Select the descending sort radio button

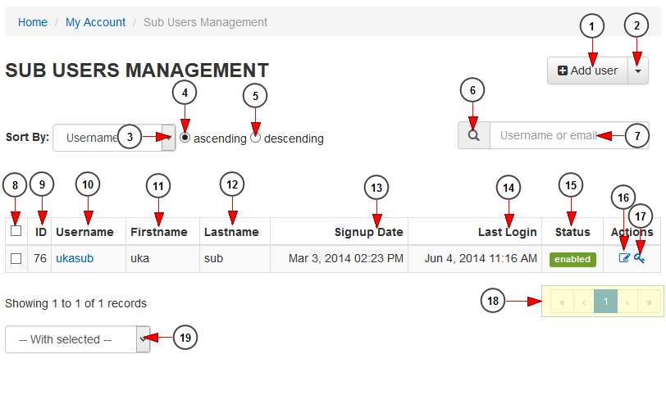point(255,138)
